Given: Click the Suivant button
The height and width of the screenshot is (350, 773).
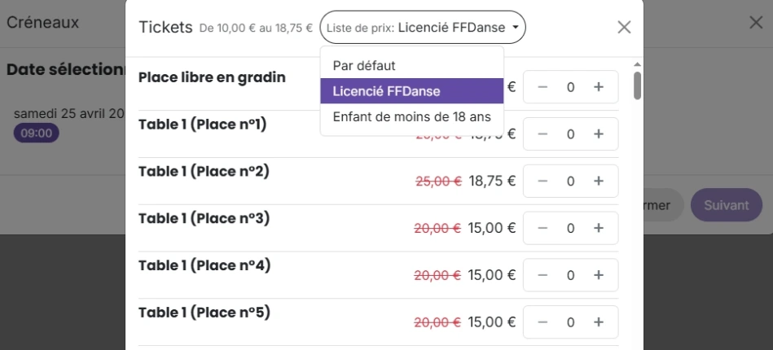Looking at the screenshot, I should click(x=726, y=205).
